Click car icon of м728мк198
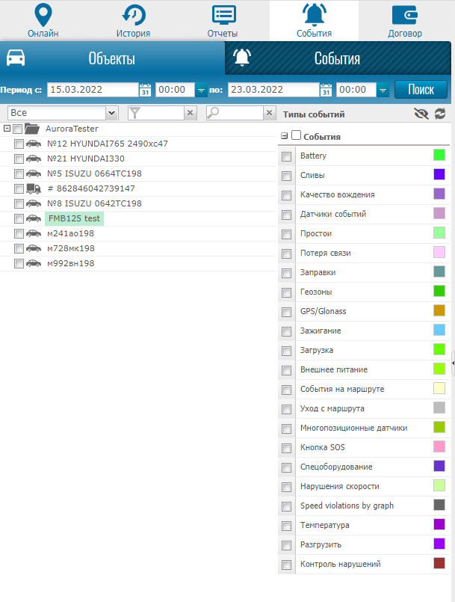The height and width of the screenshot is (602, 455). click(x=34, y=248)
